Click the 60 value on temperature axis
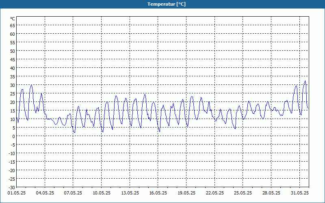Screen dimensions: 325x203 coord(13,34)
